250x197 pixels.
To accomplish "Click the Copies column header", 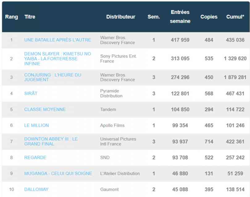I will (209, 17).
